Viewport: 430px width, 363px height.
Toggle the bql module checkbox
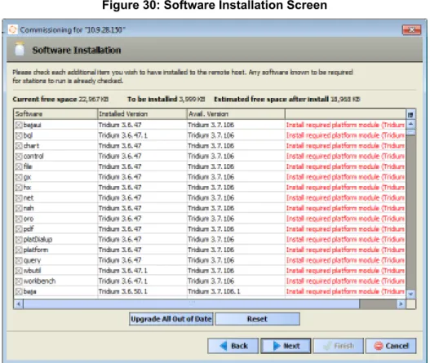[19, 135]
